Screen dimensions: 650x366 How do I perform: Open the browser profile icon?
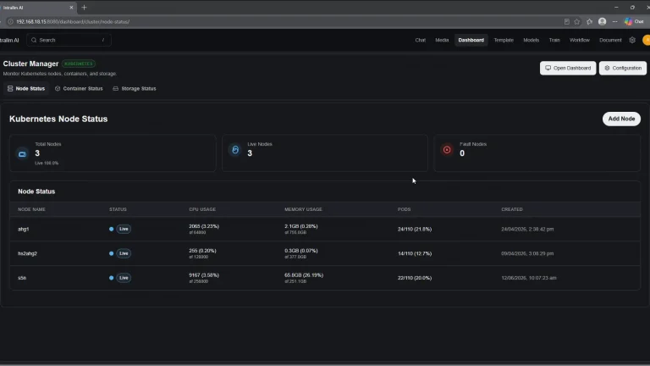pos(603,21)
